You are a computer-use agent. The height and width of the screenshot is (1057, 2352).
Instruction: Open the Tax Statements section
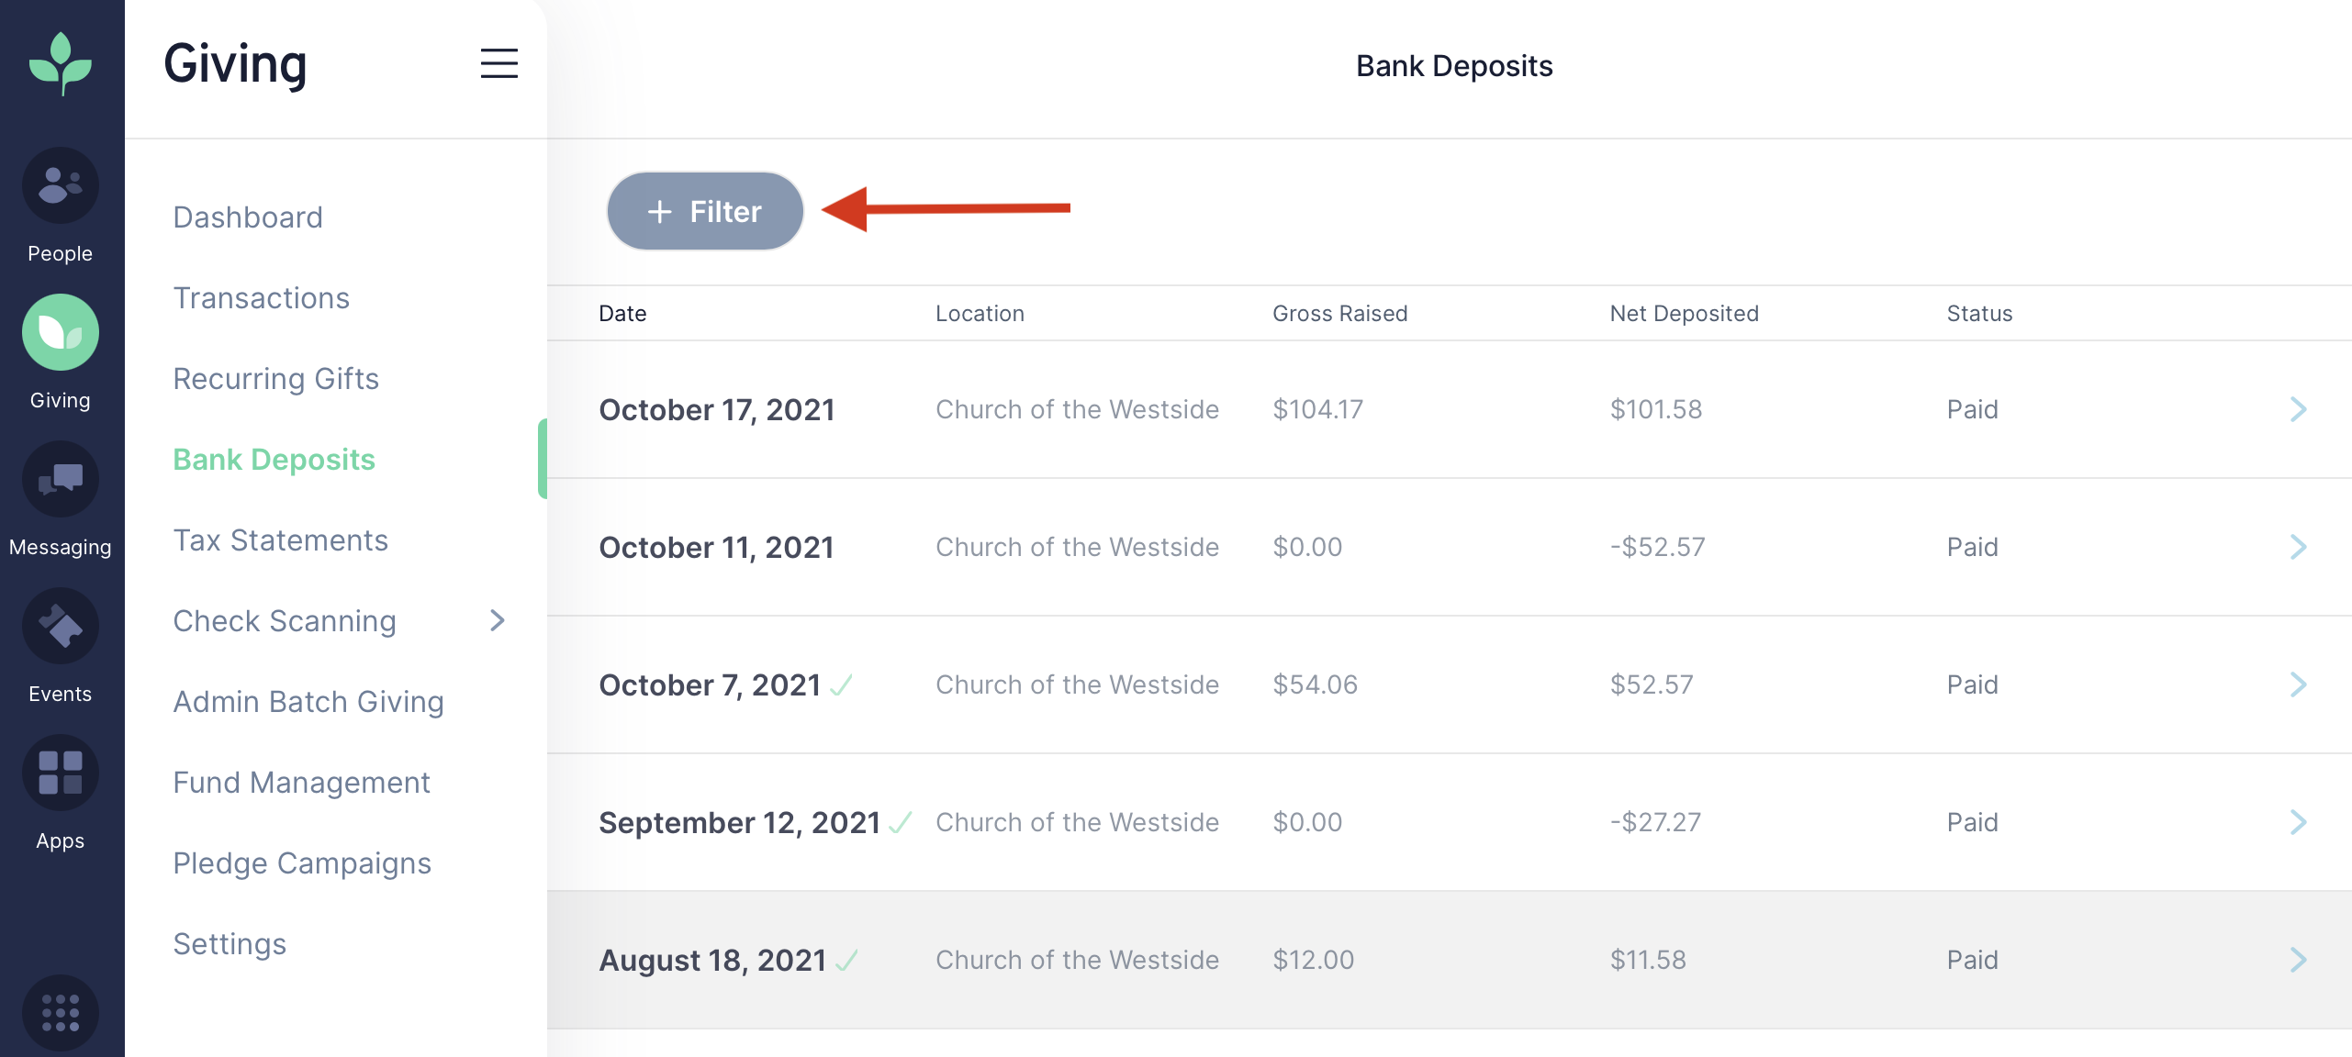280,540
